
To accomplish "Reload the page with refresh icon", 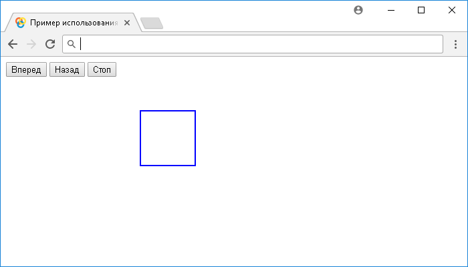I will pyautogui.click(x=50, y=44).
